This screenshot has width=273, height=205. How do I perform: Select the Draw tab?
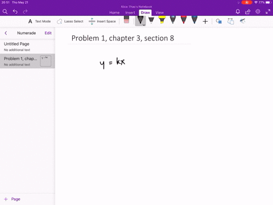click(x=145, y=13)
